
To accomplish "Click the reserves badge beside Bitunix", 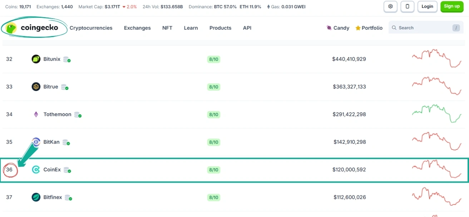I will click(67, 60).
